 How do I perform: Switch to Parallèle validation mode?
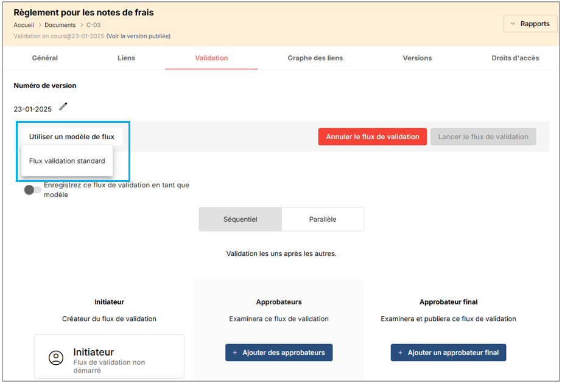tap(322, 219)
